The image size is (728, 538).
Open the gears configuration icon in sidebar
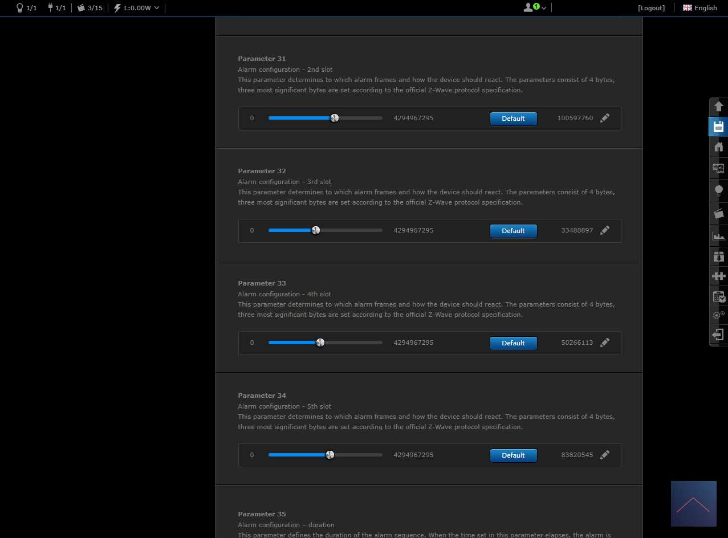click(x=718, y=315)
